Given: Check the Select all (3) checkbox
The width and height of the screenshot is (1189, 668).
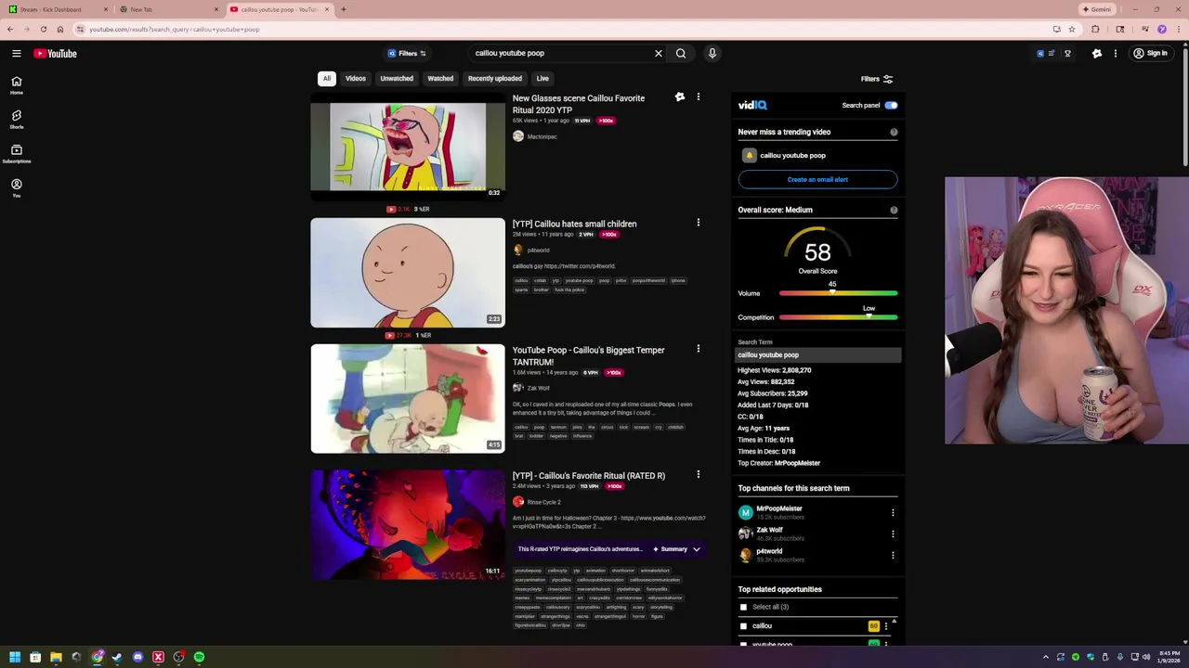Looking at the screenshot, I should [743, 607].
